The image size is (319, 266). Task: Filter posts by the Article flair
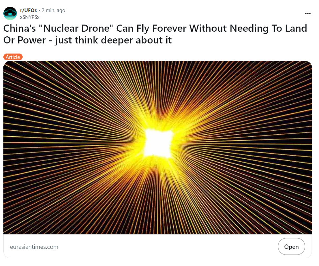(x=13, y=57)
